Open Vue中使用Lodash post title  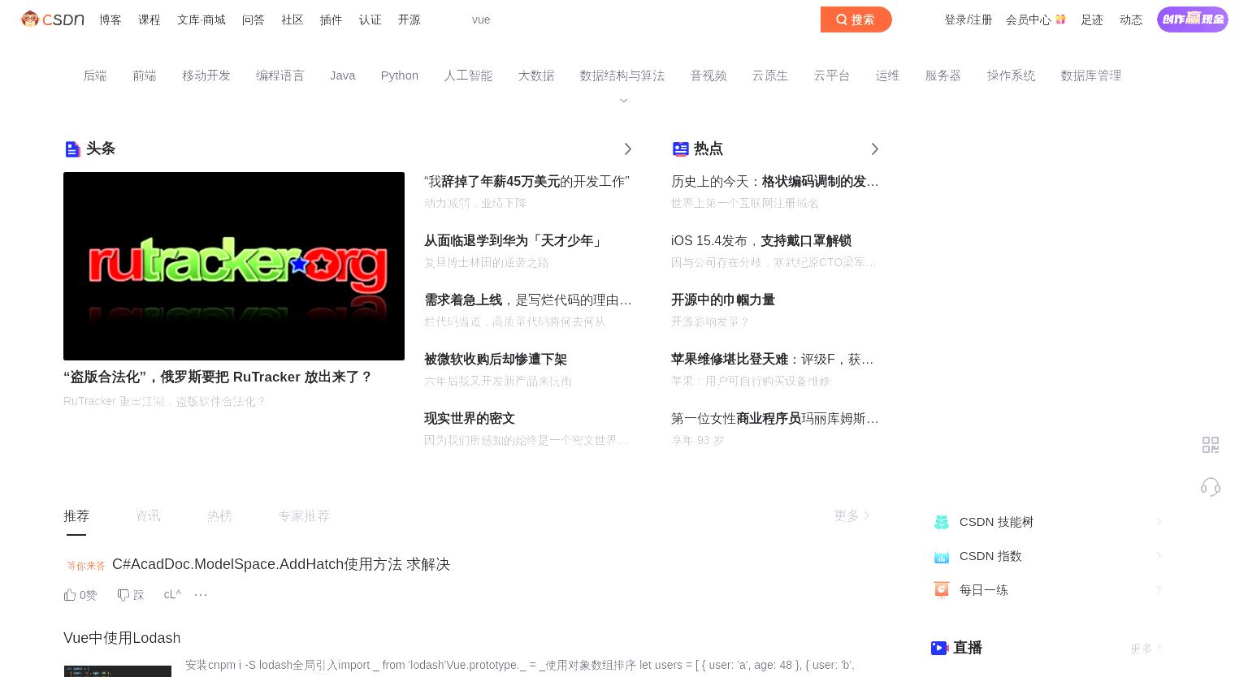[122, 638]
